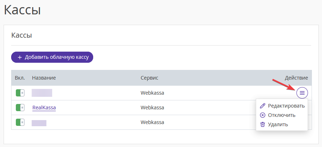Click the pencil icon beside Редактировать

(262, 106)
